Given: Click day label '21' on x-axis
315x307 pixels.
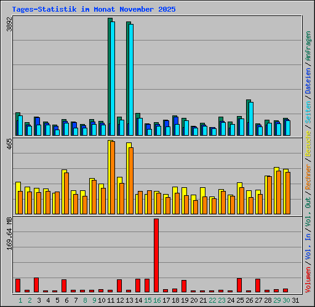Looking at the screenshot, I should pyautogui.click(x=203, y=300).
